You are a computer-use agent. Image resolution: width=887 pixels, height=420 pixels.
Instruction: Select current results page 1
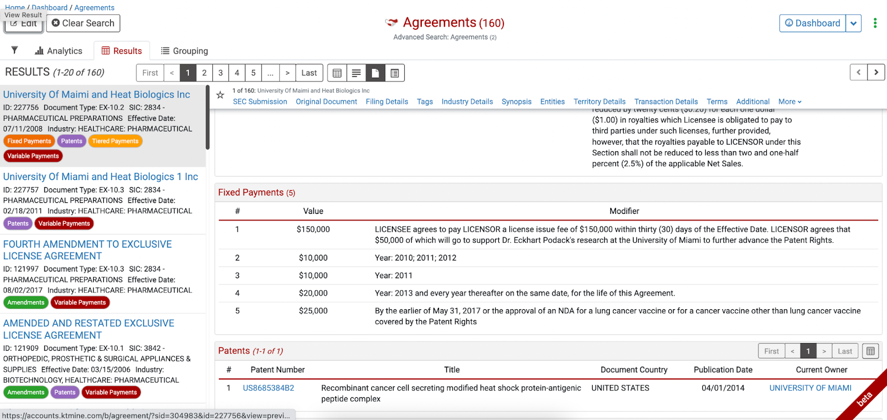tap(188, 73)
